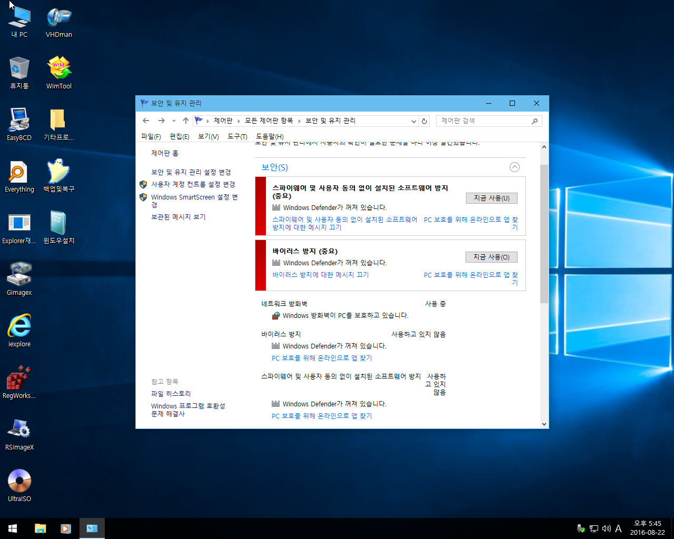Refresh the control panel address bar
The image size is (674, 539).
tap(424, 121)
